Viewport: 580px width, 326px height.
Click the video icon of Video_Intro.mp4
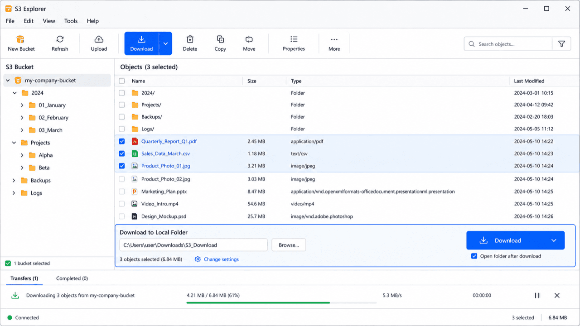(135, 204)
